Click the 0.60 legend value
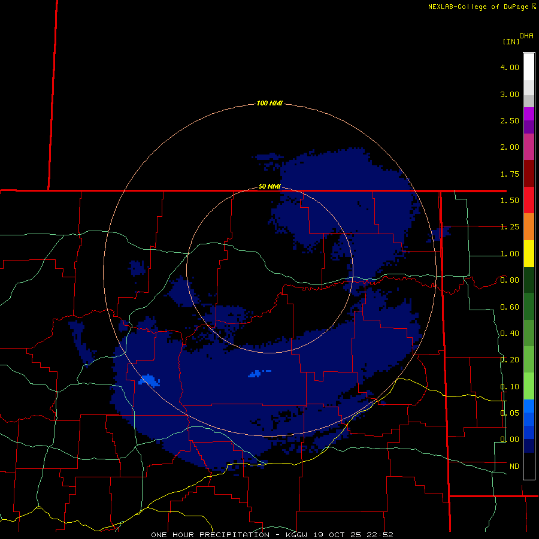The height and width of the screenshot is (539, 539). (510, 307)
